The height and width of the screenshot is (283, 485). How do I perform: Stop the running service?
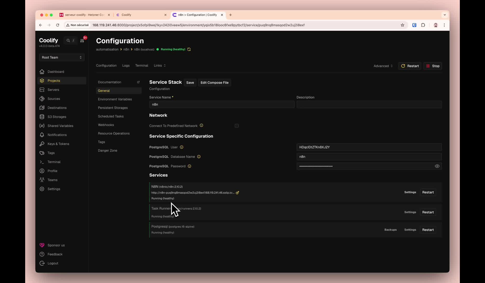(x=433, y=66)
